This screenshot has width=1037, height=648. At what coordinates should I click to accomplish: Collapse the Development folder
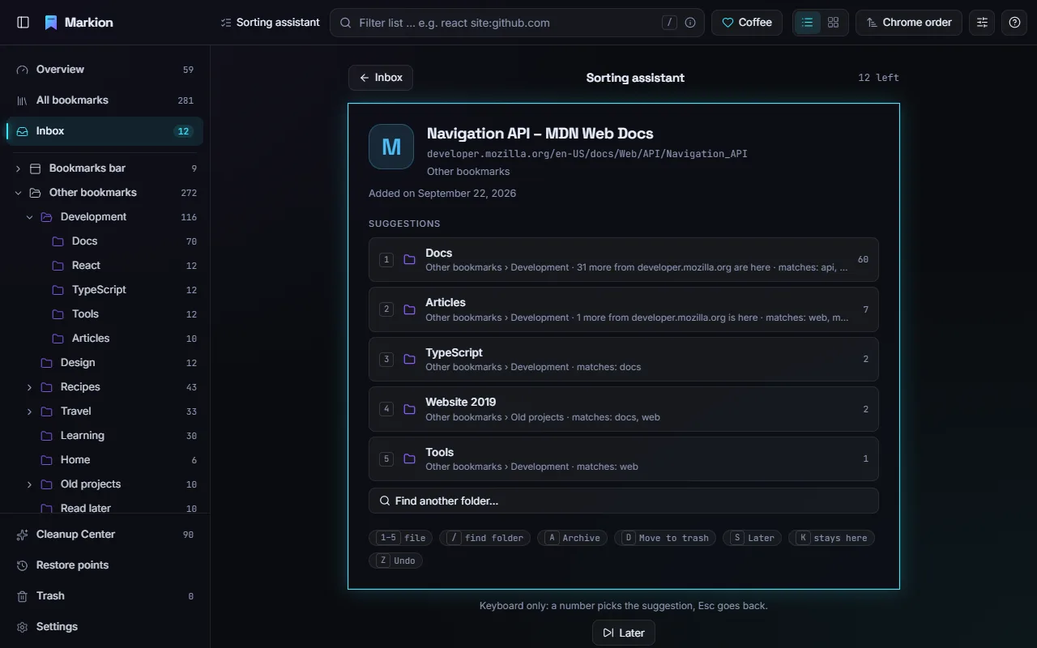click(29, 217)
